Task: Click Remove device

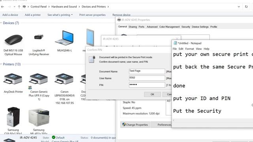Action: coord(121,15)
